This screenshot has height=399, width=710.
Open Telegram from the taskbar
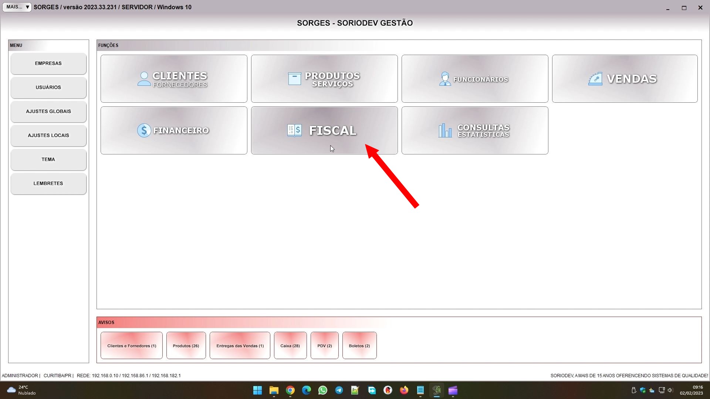339,391
